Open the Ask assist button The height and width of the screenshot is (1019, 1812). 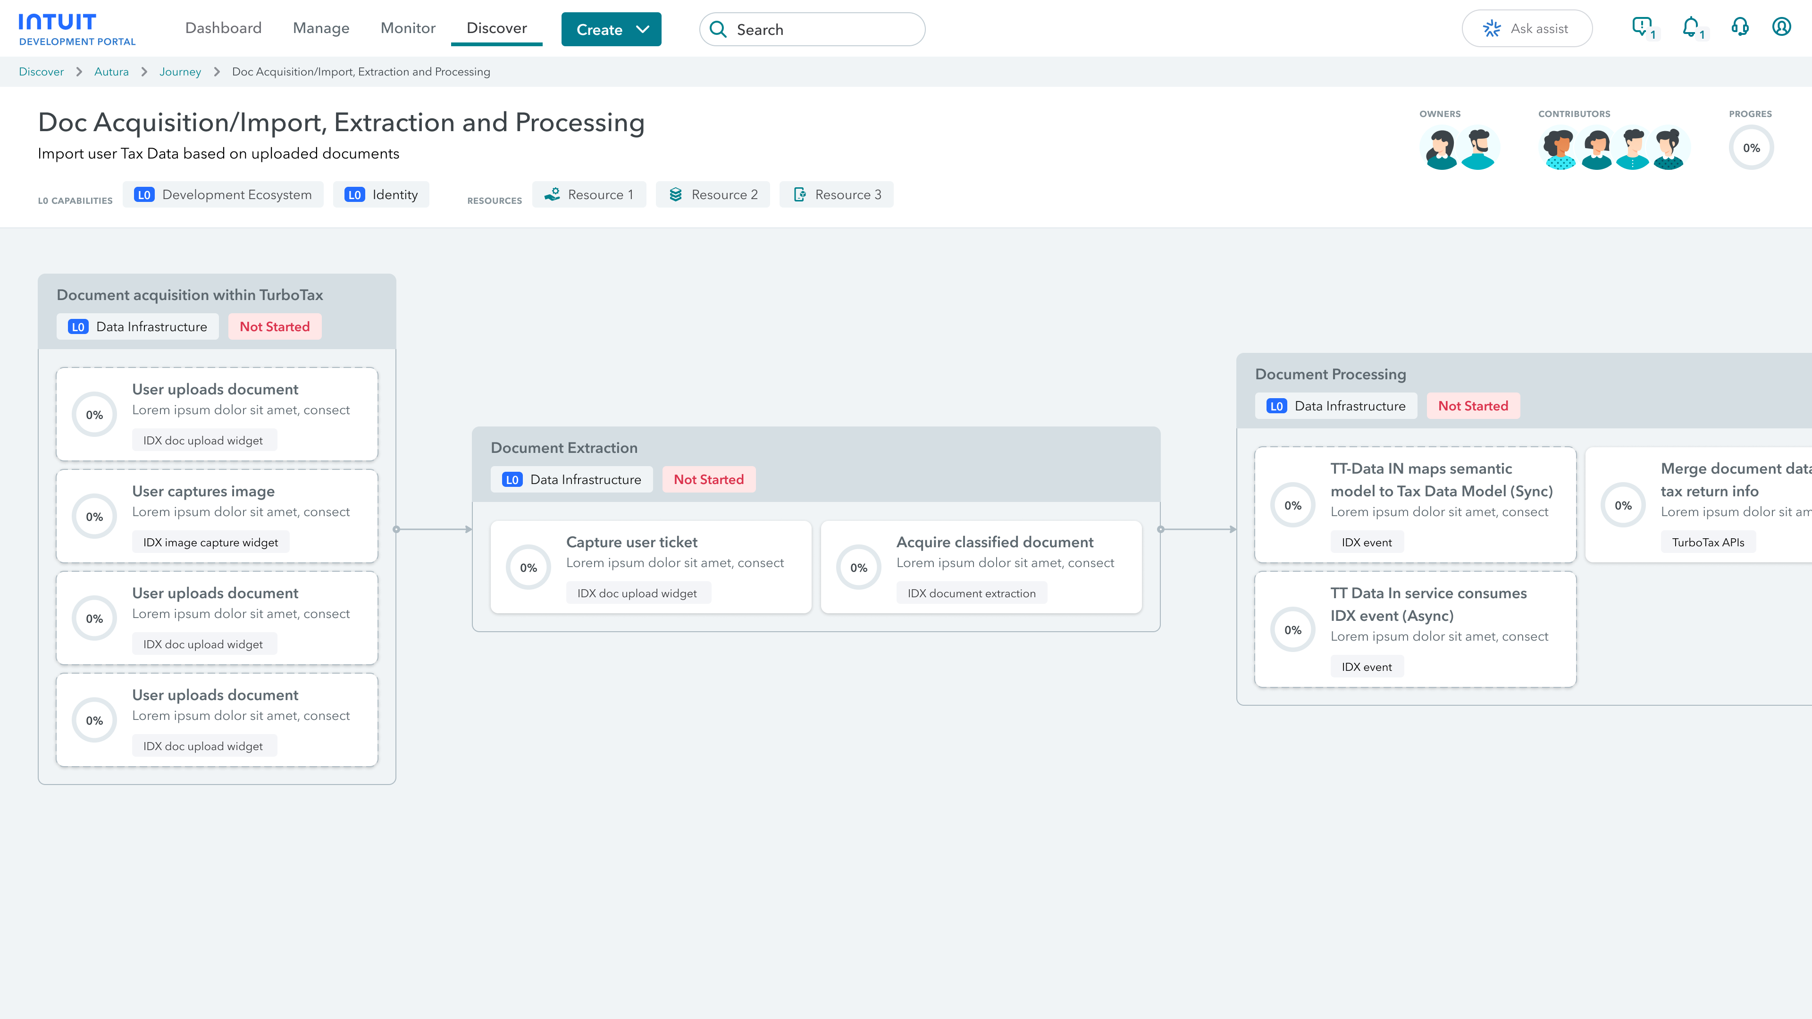(1527, 29)
